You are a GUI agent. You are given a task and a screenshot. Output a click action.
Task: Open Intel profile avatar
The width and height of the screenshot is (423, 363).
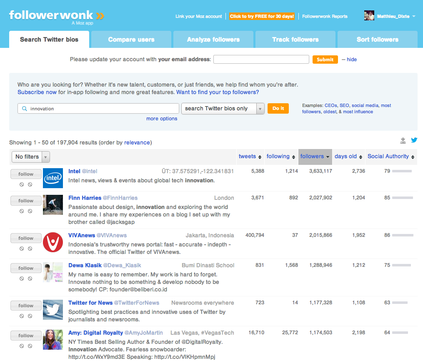coord(53,178)
